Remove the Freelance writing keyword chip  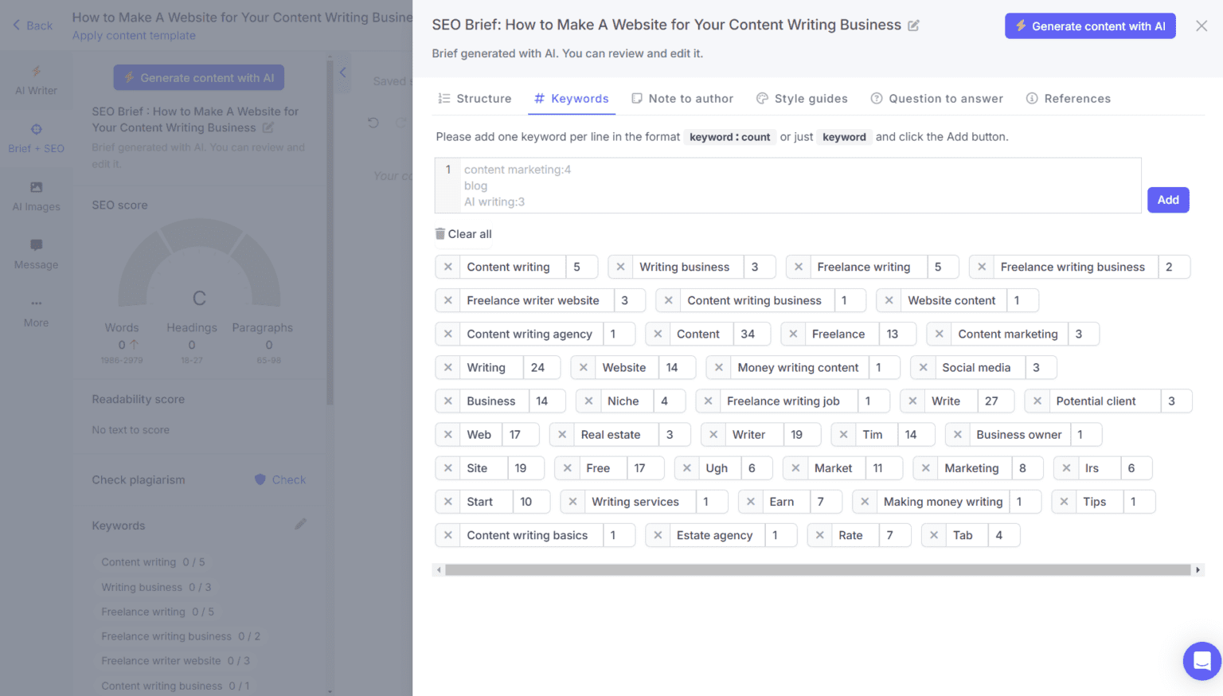pos(799,267)
